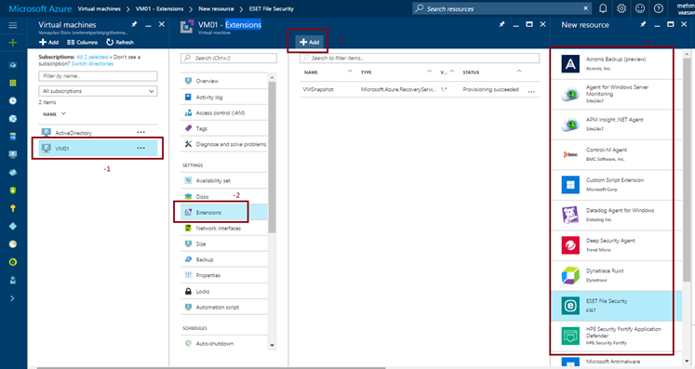Screen dimensions: 695x369
Task: Open the Tags menu item
Action: coord(224,128)
